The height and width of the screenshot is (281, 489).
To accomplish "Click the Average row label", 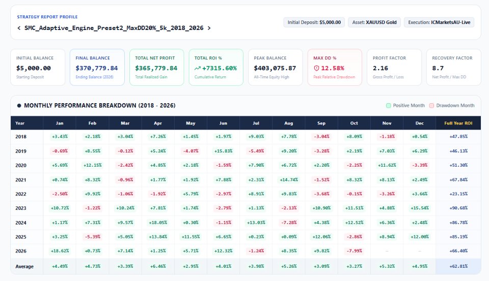I will (x=24, y=267).
